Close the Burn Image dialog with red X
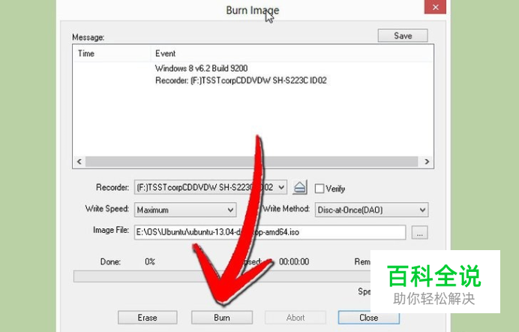 tap(435, 7)
